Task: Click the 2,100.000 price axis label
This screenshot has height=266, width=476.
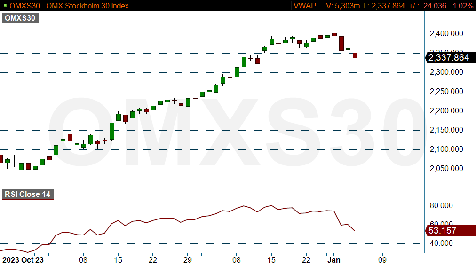Action: tap(446, 149)
